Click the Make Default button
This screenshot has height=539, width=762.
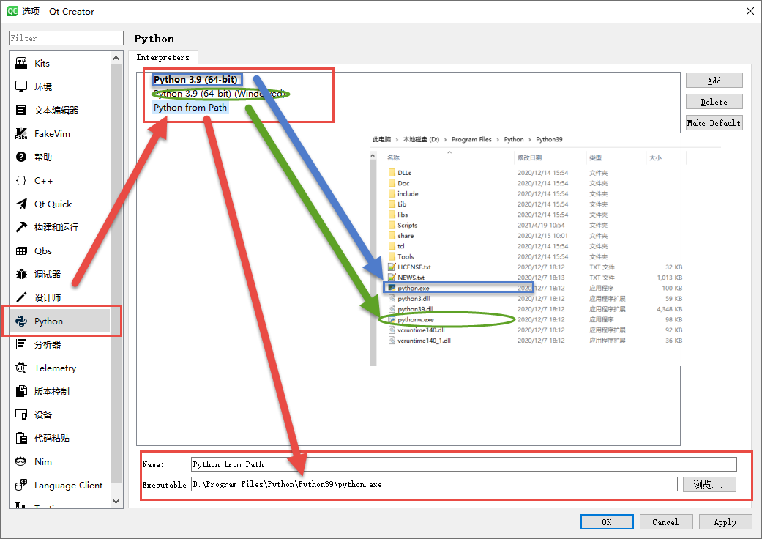pos(714,123)
